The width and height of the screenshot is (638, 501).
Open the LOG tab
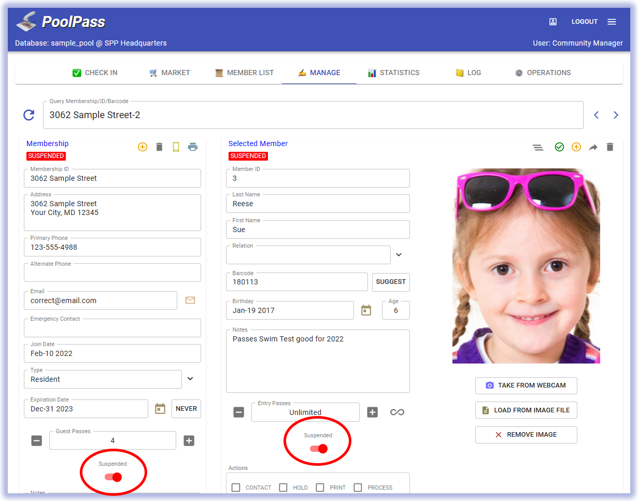[468, 73]
